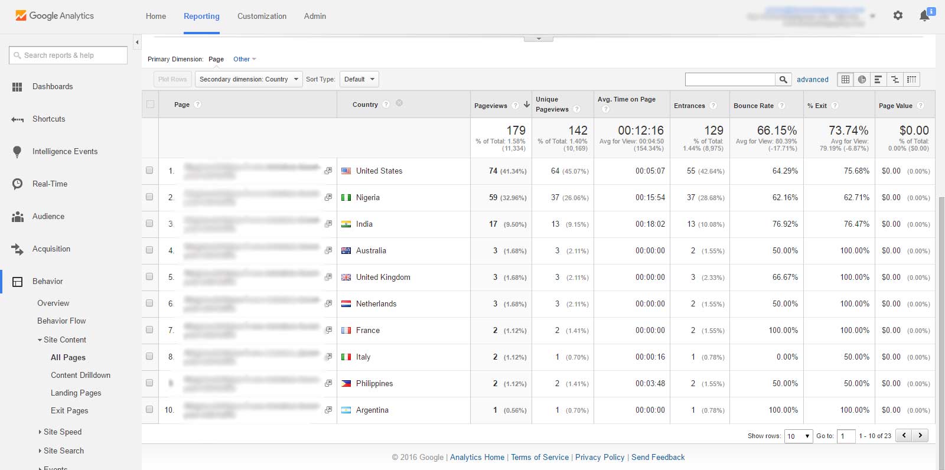Open the Other primary dimension dropdown

245,59
